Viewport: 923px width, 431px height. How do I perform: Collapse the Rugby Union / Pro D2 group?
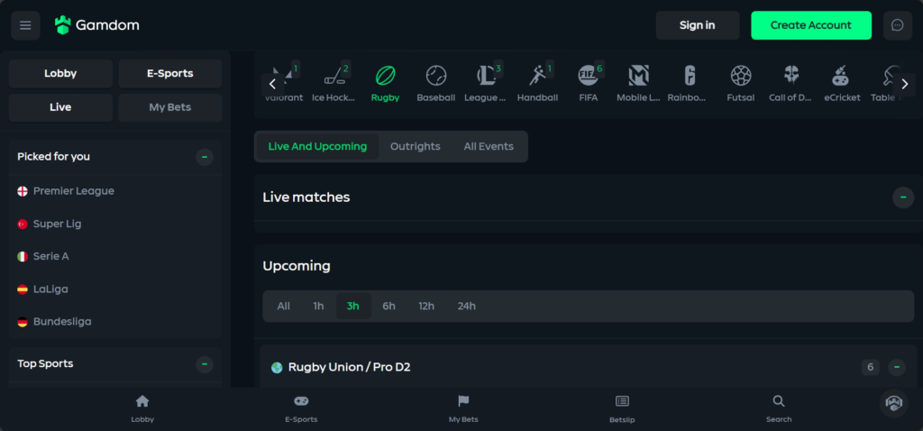pyautogui.click(x=897, y=367)
